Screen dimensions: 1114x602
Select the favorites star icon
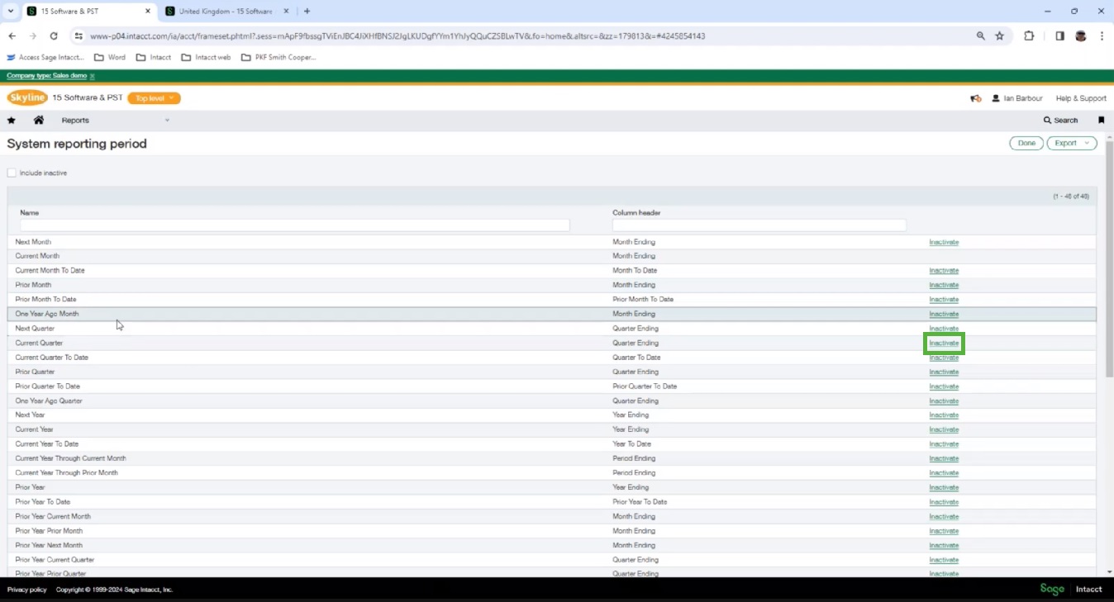click(11, 120)
